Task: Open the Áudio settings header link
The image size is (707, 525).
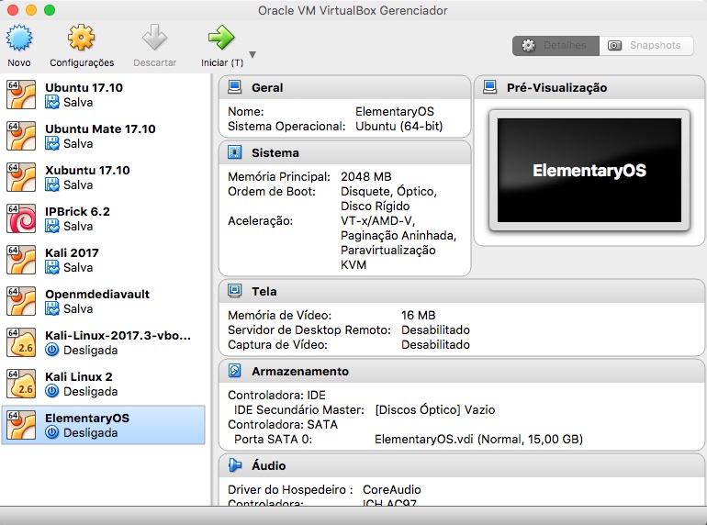Action: point(269,465)
